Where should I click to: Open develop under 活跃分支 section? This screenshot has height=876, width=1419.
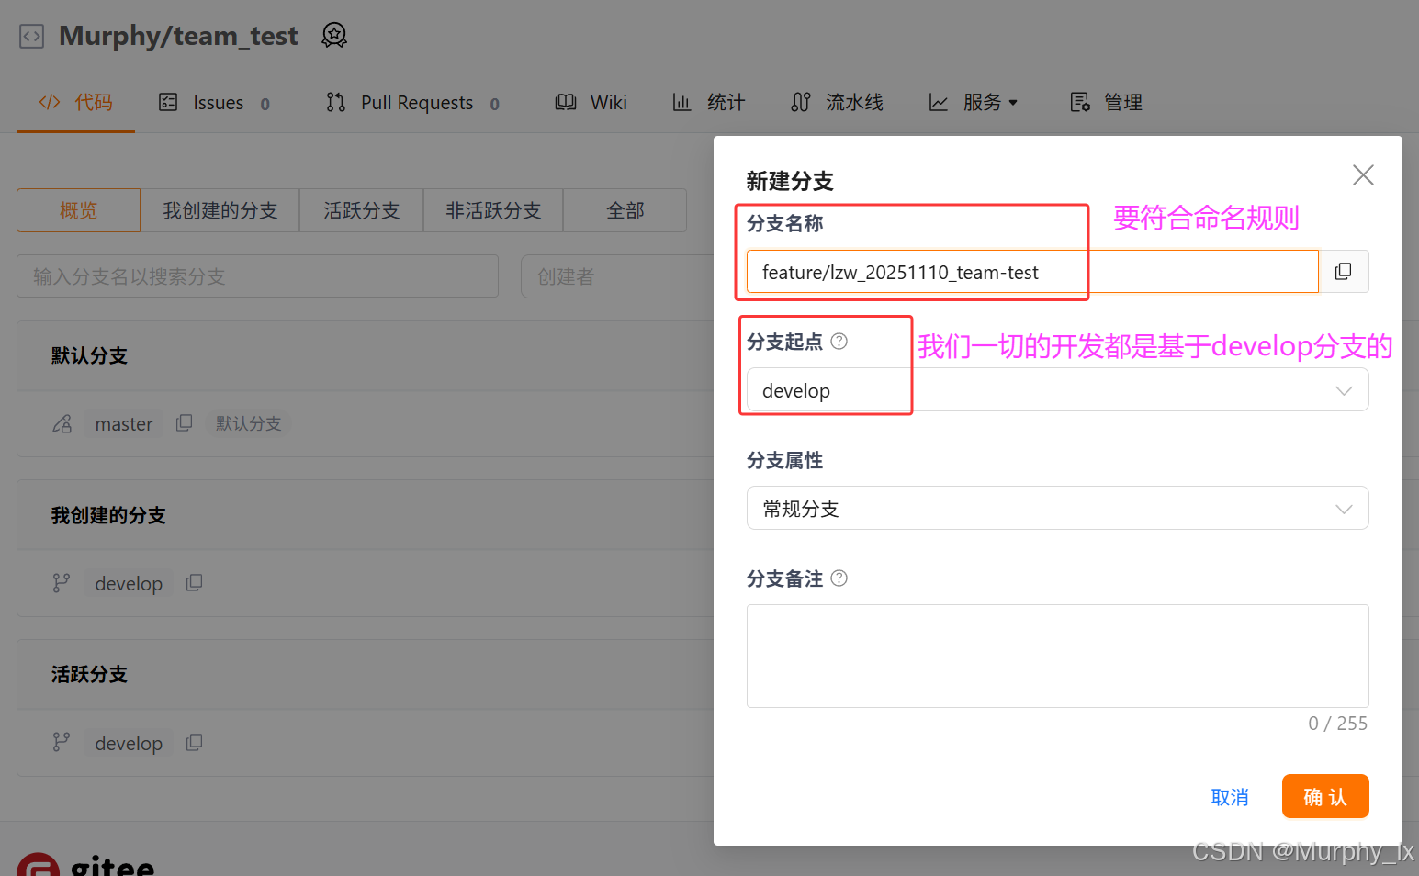click(x=129, y=743)
